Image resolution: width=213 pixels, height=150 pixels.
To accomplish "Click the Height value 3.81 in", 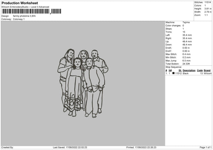I will (208, 8).
